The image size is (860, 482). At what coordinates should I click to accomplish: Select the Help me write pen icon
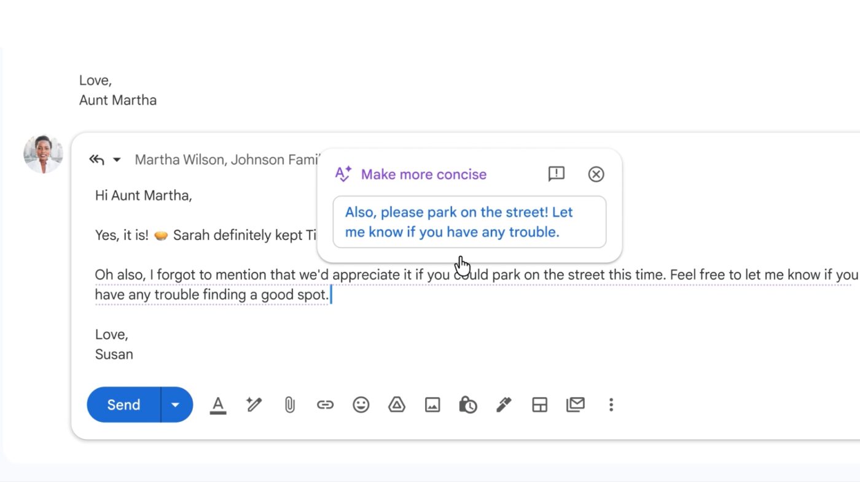pyautogui.click(x=254, y=404)
